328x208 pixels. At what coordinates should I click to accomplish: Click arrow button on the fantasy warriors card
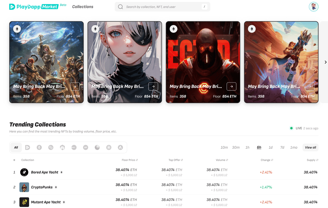[x=75, y=86]
